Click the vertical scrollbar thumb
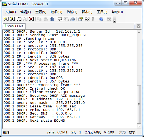 point(139,104)
